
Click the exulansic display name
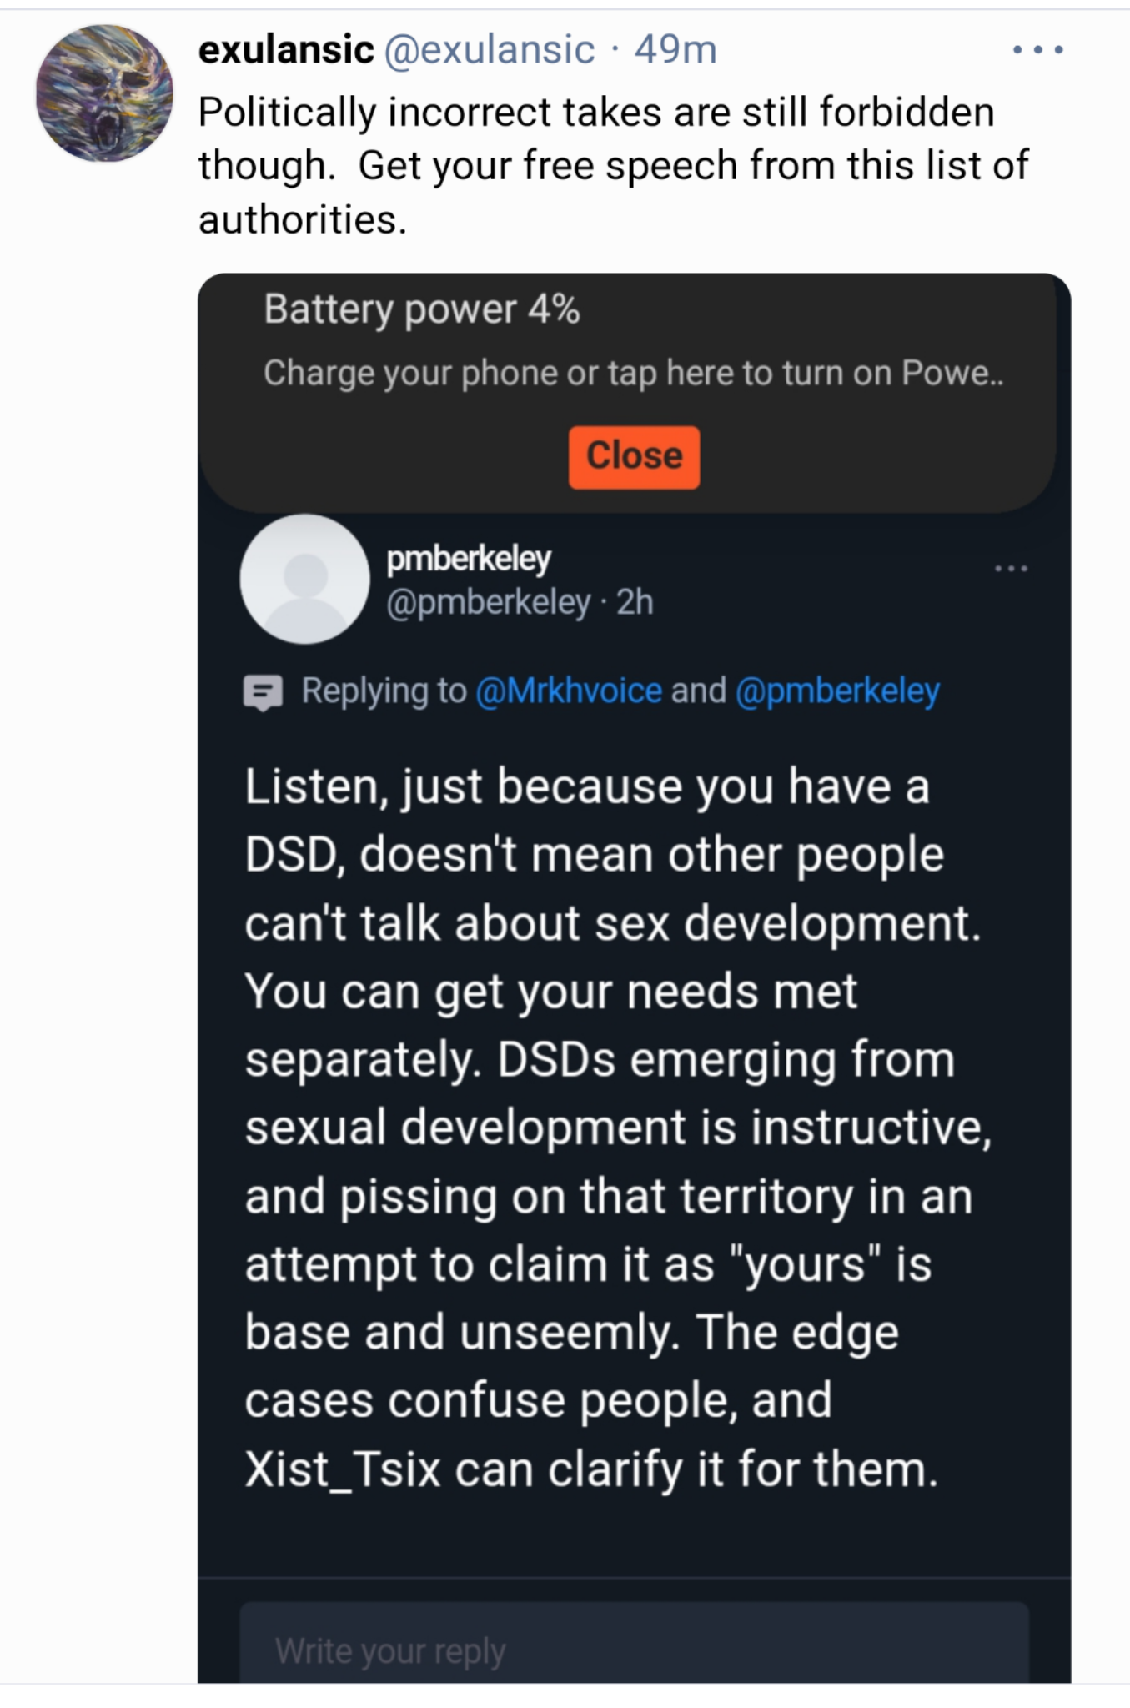(286, 50)
